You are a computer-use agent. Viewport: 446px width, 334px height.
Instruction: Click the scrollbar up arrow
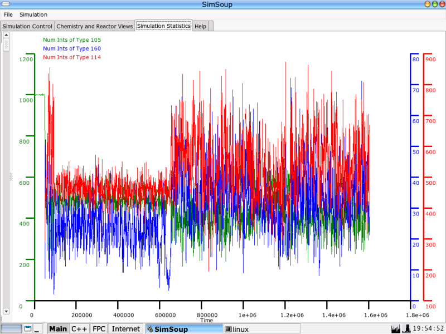pyautogui.click(x=6, y=35)
